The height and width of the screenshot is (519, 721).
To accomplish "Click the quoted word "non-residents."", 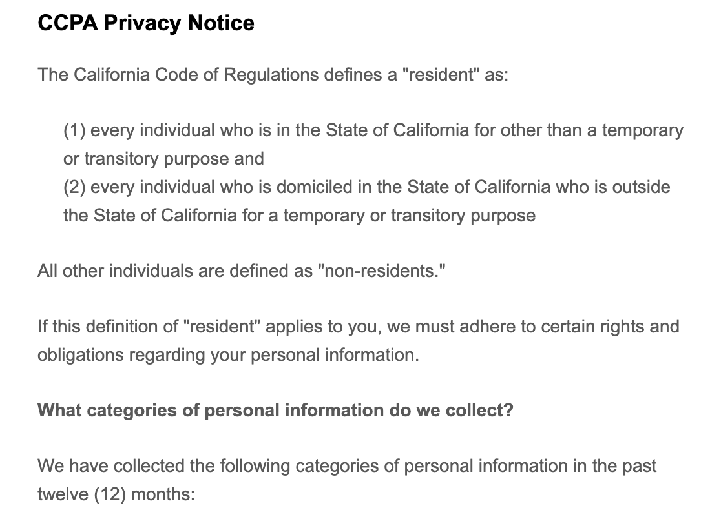I will (x=382, y=271).
